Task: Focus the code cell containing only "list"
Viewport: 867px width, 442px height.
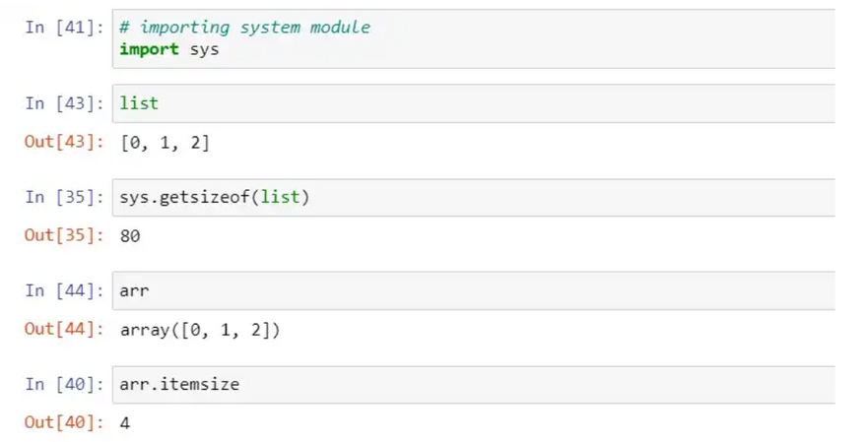Action: tap(473, 103)
